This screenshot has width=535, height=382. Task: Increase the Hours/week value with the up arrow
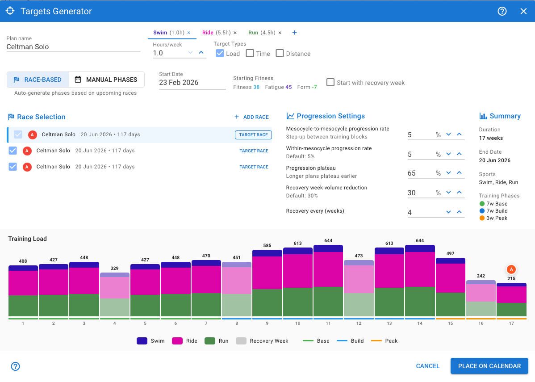click(201, 53)
